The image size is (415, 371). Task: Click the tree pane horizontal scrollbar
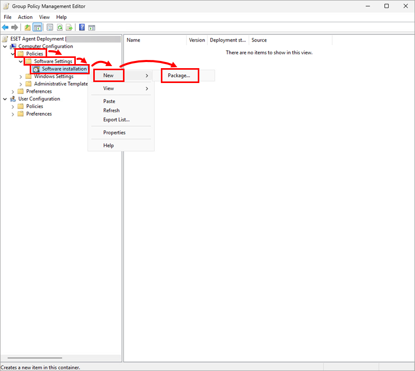point(35,358)
